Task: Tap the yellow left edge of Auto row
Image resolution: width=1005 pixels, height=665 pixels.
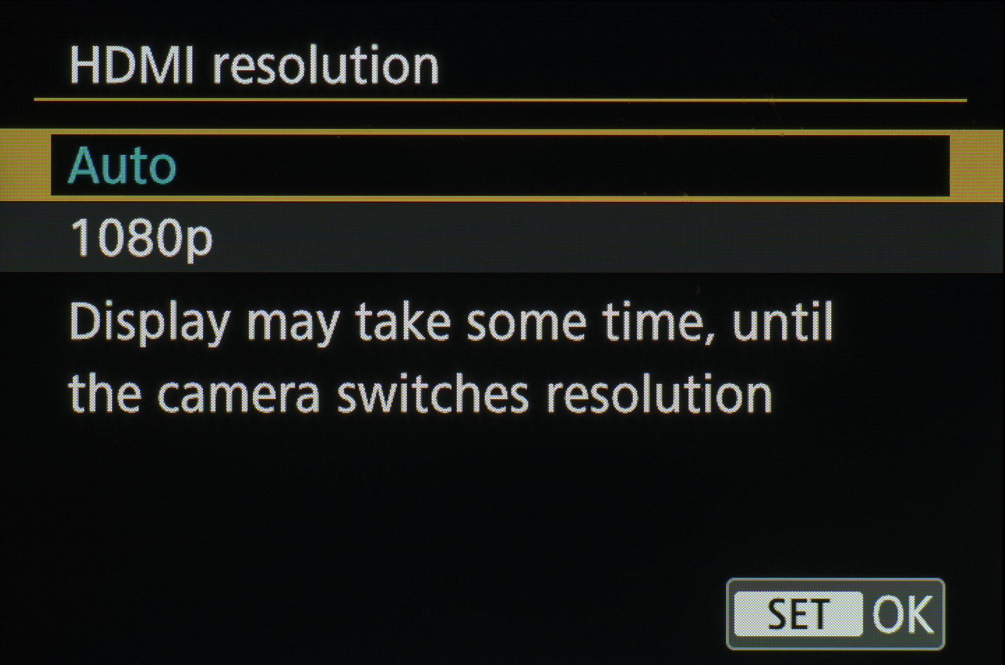Action: click(25, 165)
